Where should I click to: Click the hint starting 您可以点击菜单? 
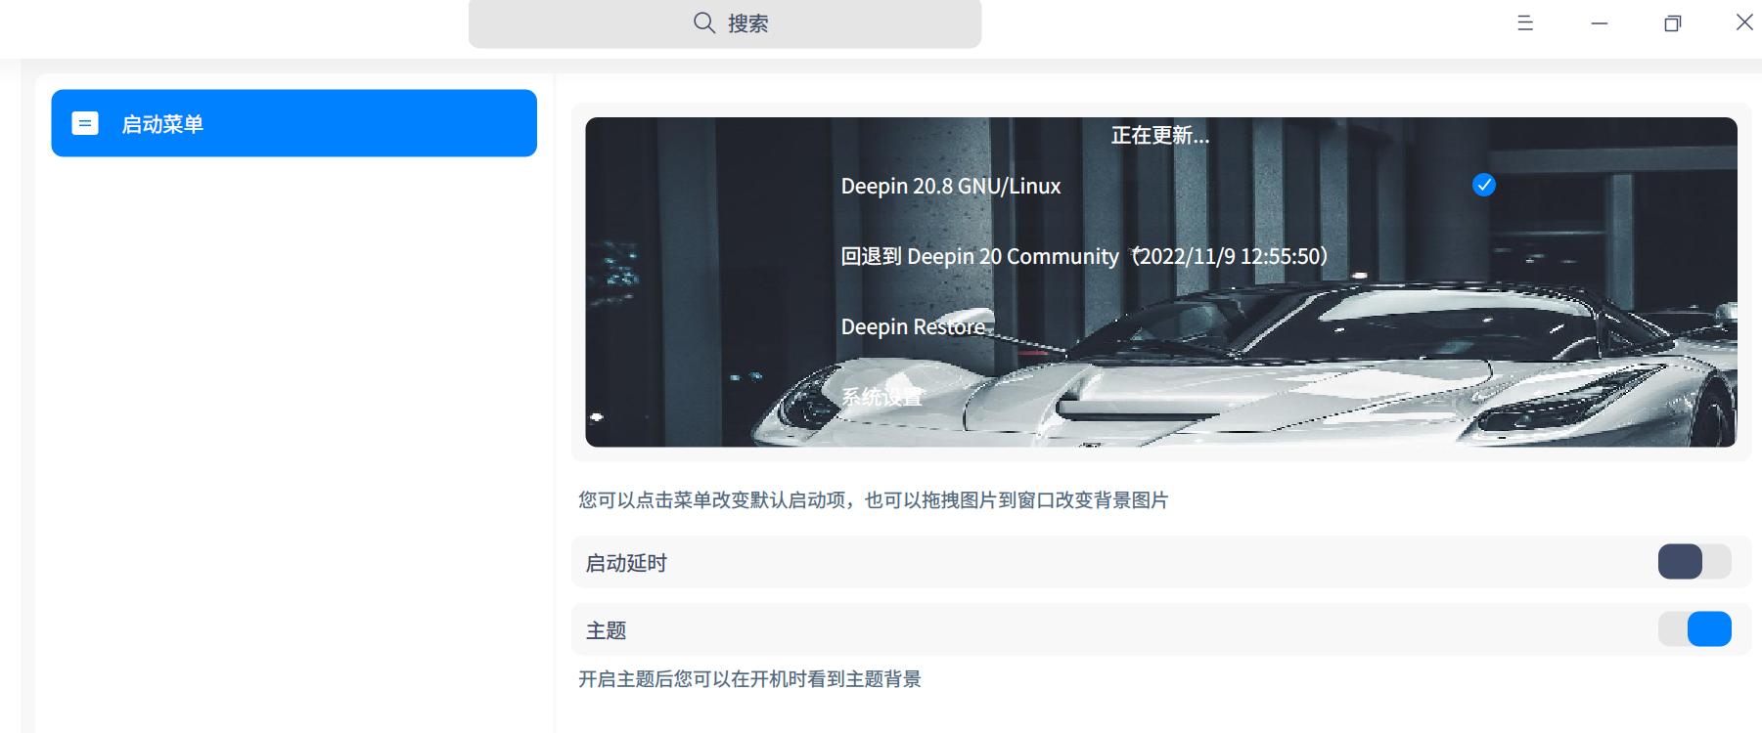pyautogui.click(x=873, y=500)
